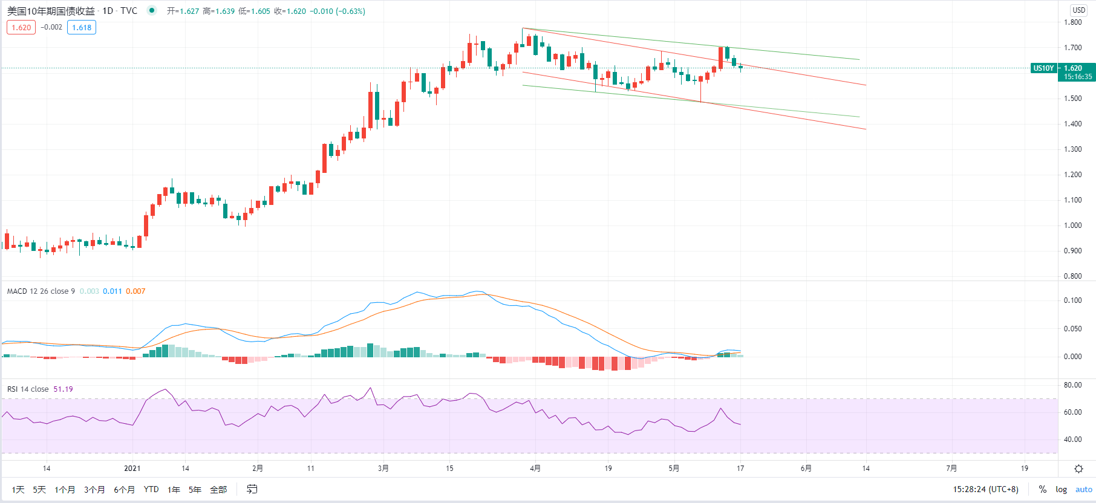Screen dimensions: 1096x503
Task: Select the 5天 time range
Action: coord(39,489)
